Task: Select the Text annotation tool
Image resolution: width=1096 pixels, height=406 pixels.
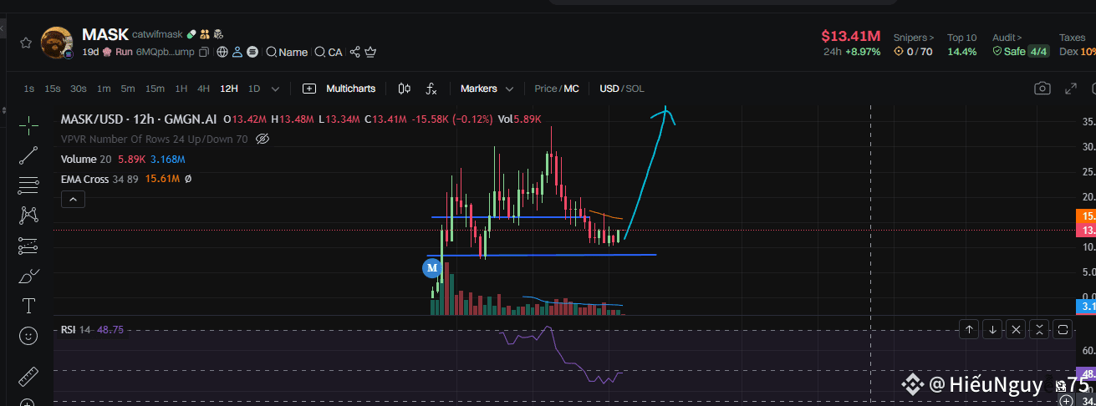Action: 28,306
